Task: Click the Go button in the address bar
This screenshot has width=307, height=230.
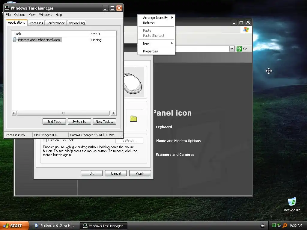Action: (x=242, y=49)
